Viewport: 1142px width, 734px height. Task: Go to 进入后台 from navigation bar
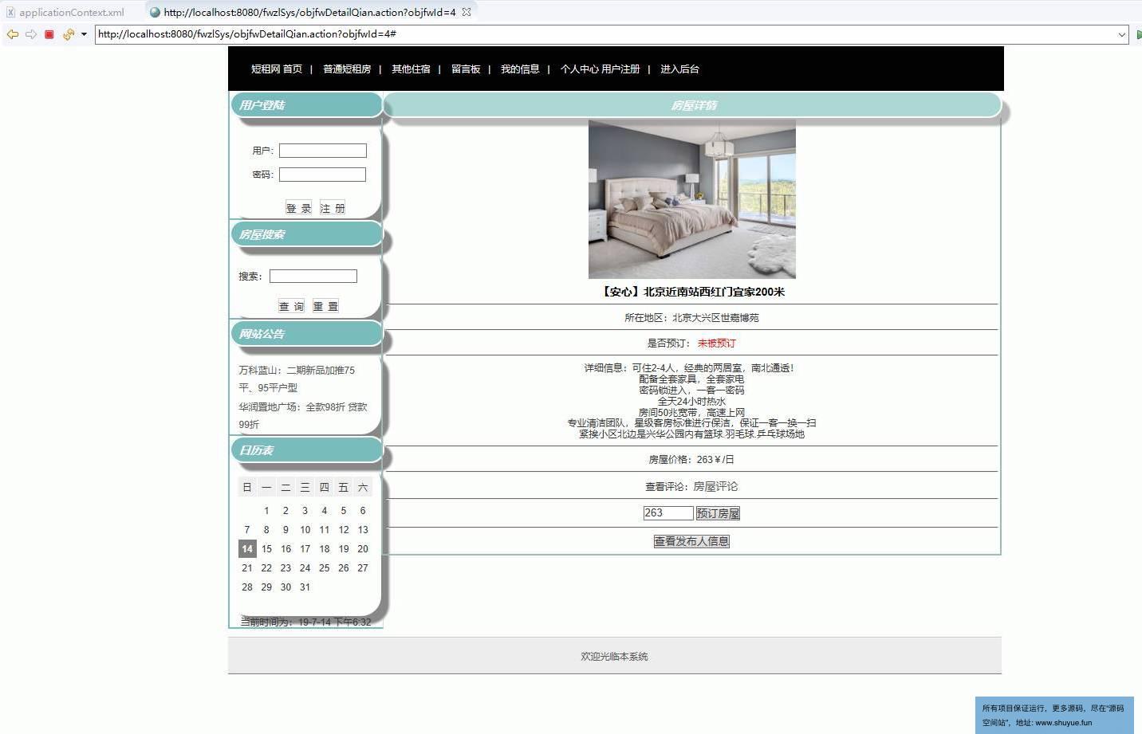click(679, 69)
